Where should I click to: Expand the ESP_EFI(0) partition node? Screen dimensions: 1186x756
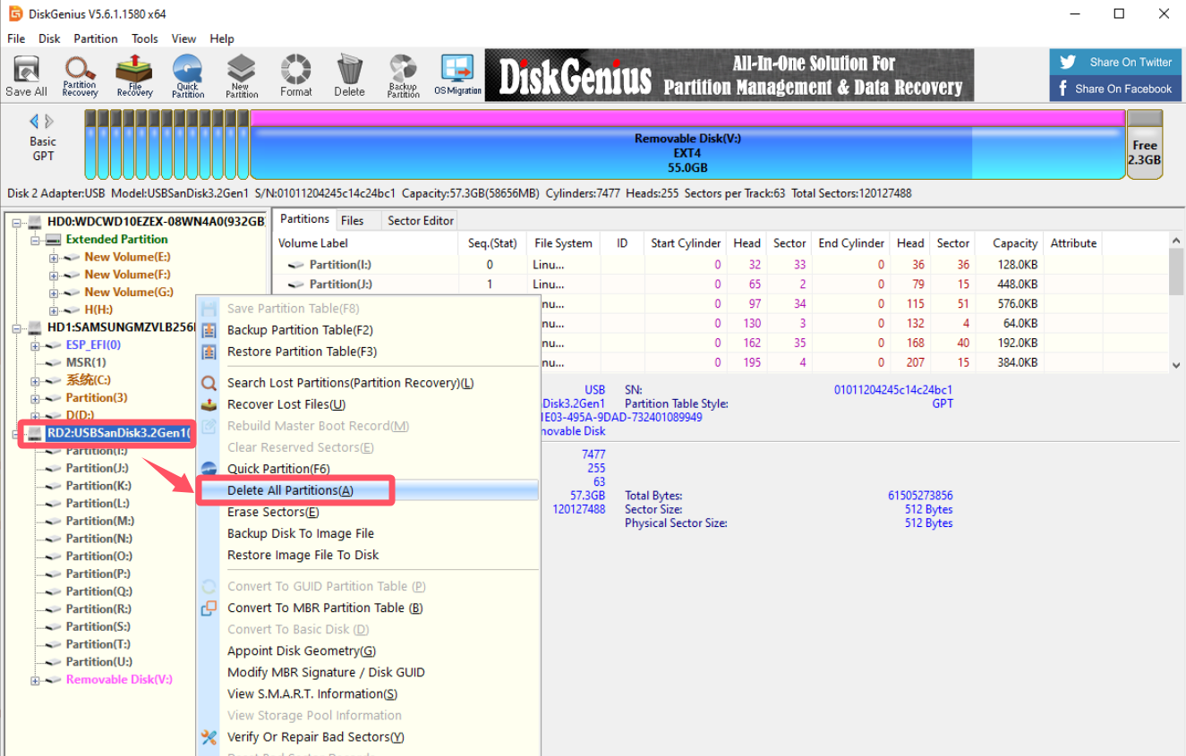pos(36,345)
